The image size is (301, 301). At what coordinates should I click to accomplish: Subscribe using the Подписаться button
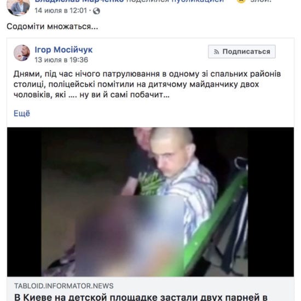(x=242, y=51)
